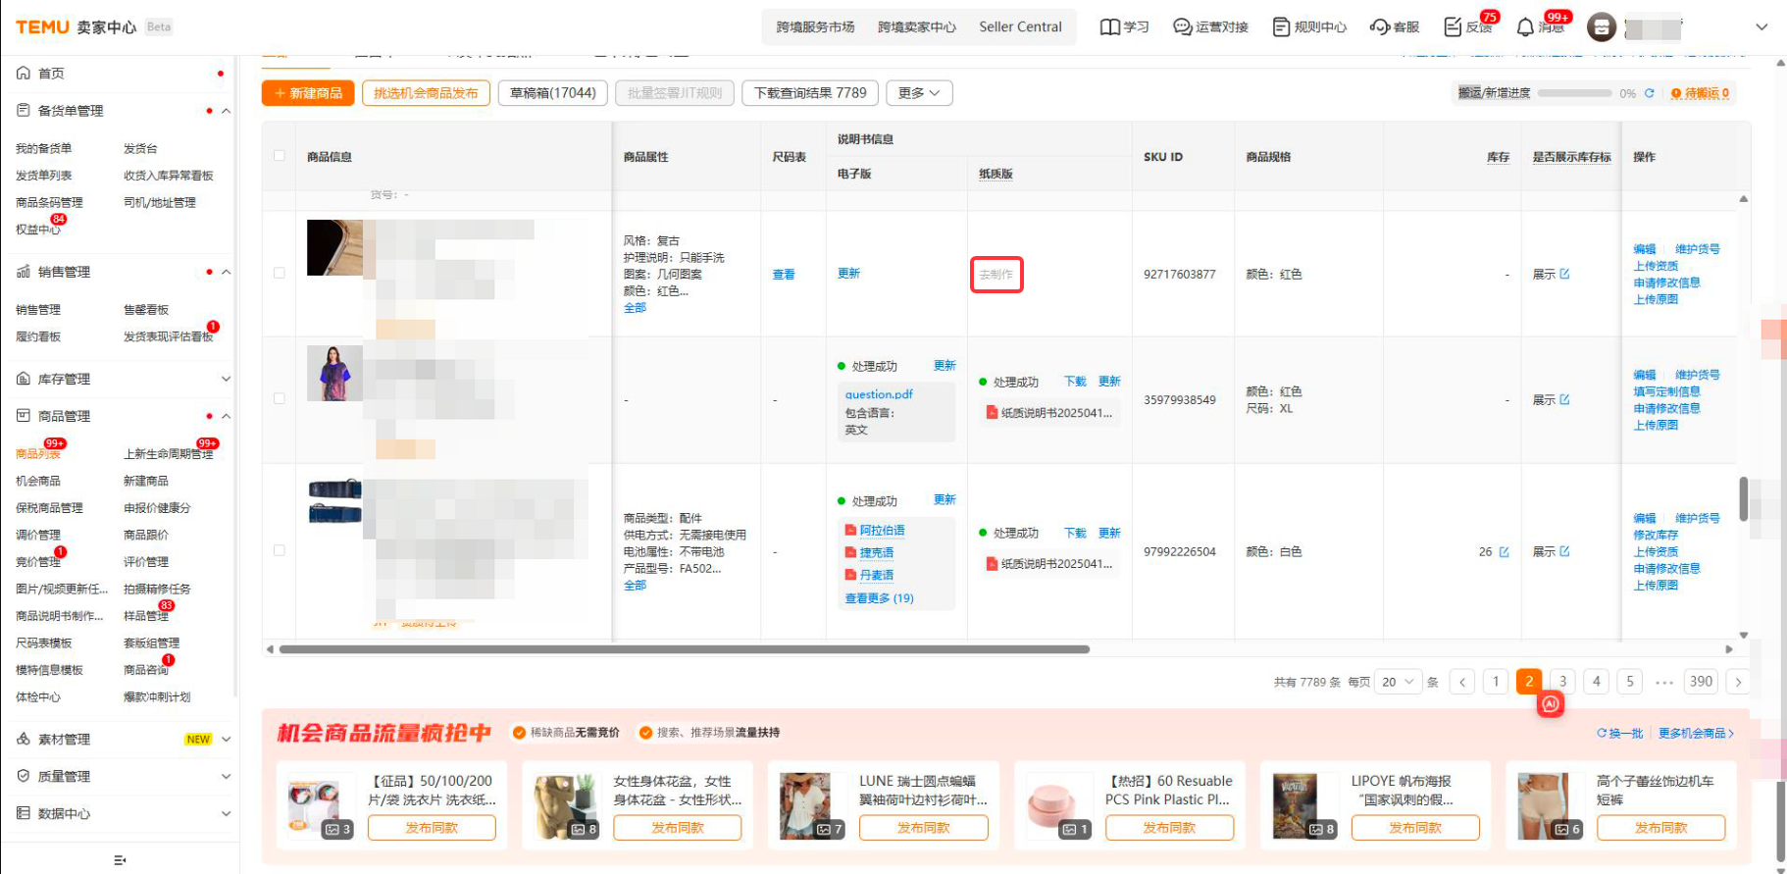Click the 客服 headset icon
This screenshot has height=874, width=1787.
pyautogui.click(x=1380, y=27)
